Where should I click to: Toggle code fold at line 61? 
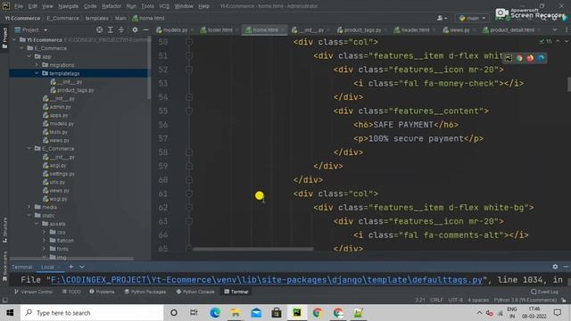[189, 194]
